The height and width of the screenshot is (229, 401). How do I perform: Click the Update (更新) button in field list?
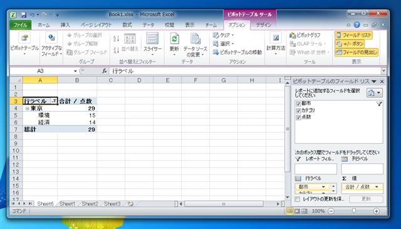(x=366, y=199)
